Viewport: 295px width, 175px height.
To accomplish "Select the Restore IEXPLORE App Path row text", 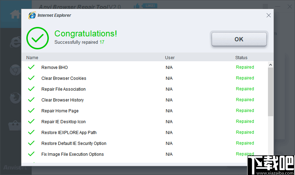I will (x=69, y=133).
